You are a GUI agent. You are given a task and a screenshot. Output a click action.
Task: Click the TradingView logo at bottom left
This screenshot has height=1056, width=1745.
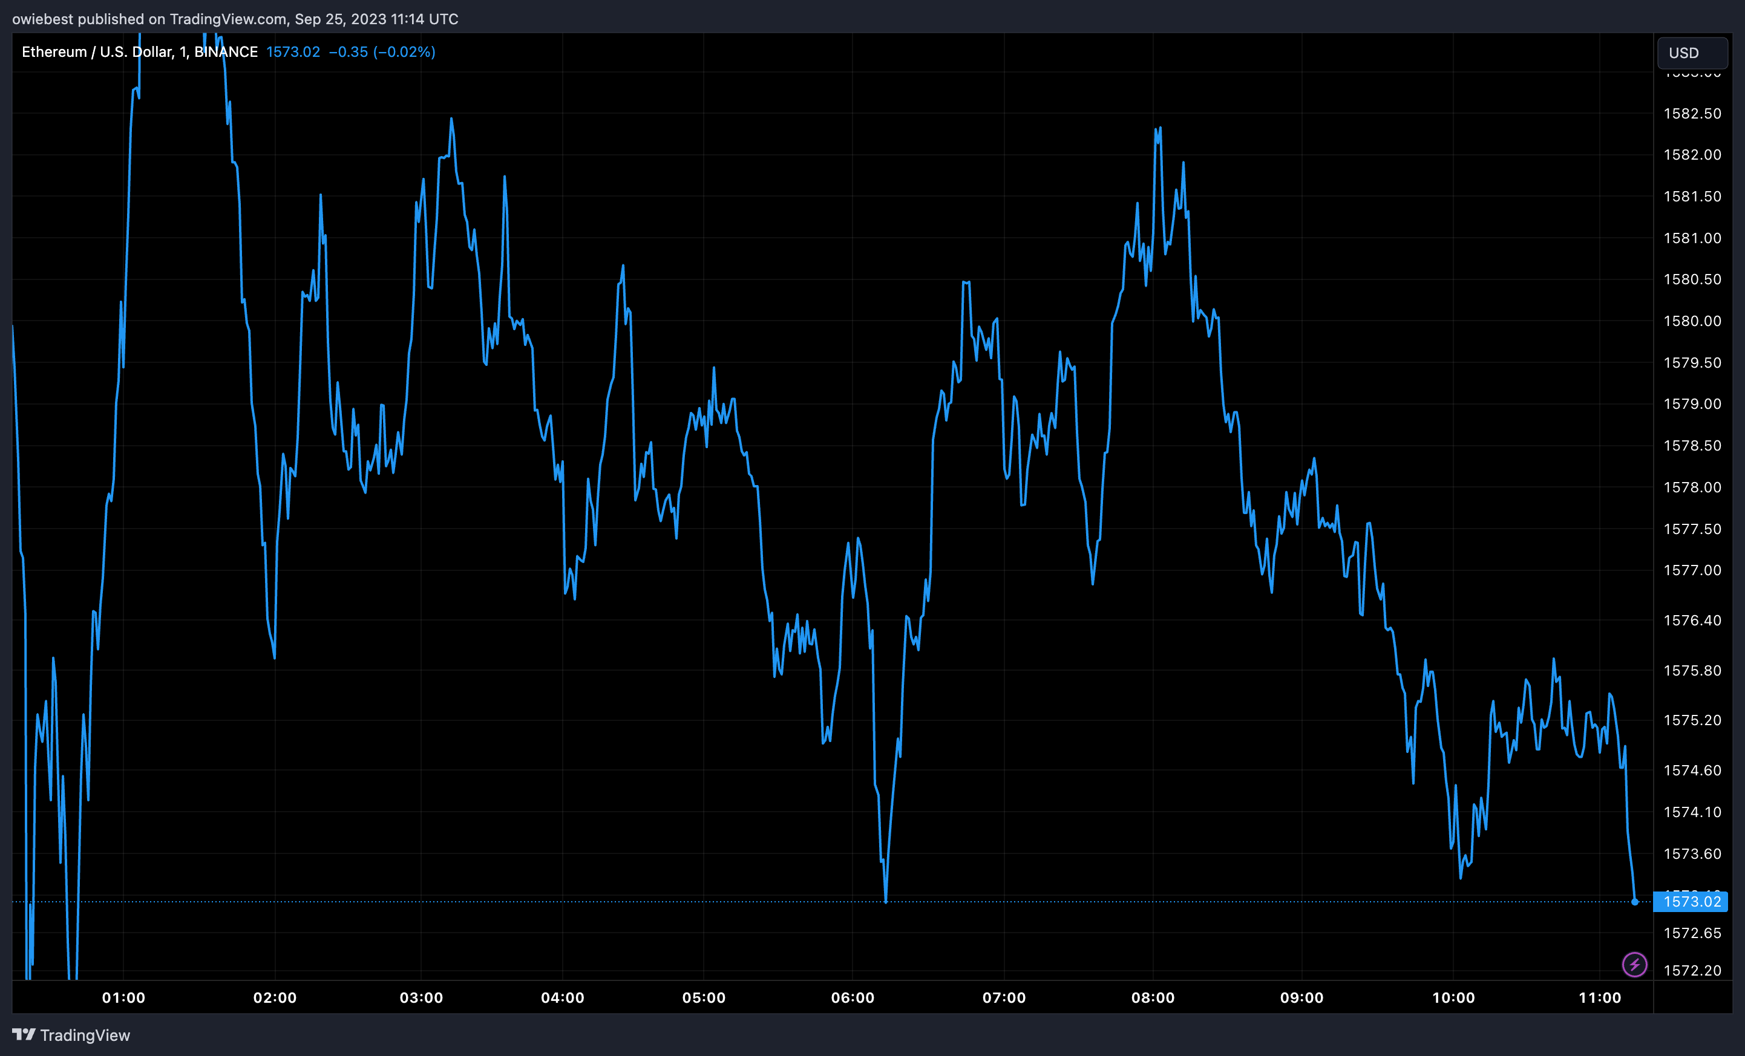(x=71, y=1035)
